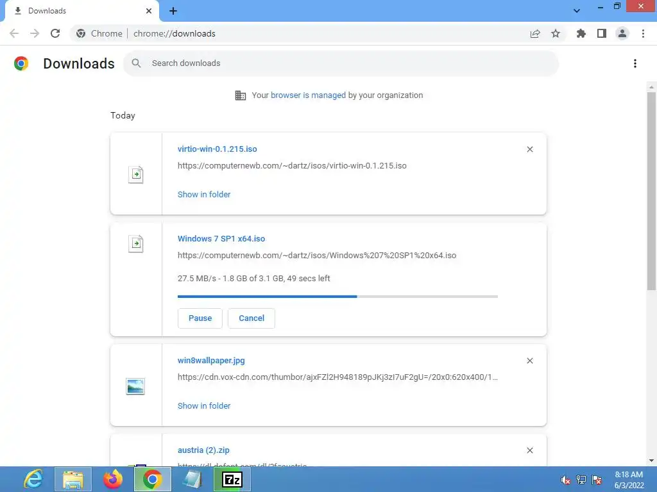The width and height of the screenshot is (657, 492).
Task: Open the virtio-win-0.1.215.iso file link
Action: pyautogui.click(x=217, y=149)
